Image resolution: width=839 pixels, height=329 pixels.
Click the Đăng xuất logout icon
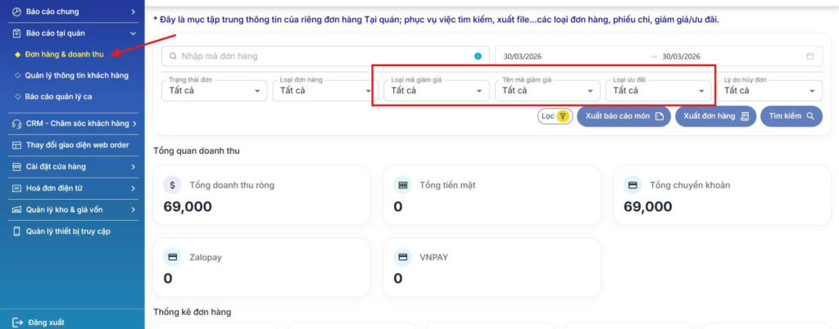(17, 322)
